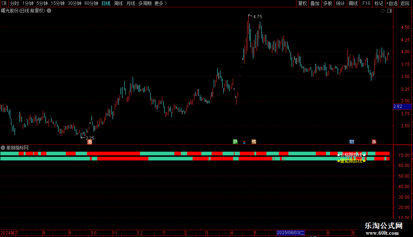
Task: Click the 2.25 low price label
Action: click(x=90, y=138)
